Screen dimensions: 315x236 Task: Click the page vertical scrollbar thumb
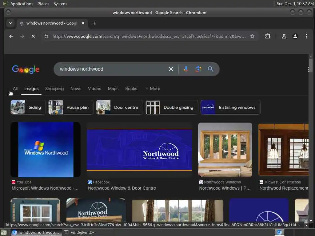[x=311, y=65]
